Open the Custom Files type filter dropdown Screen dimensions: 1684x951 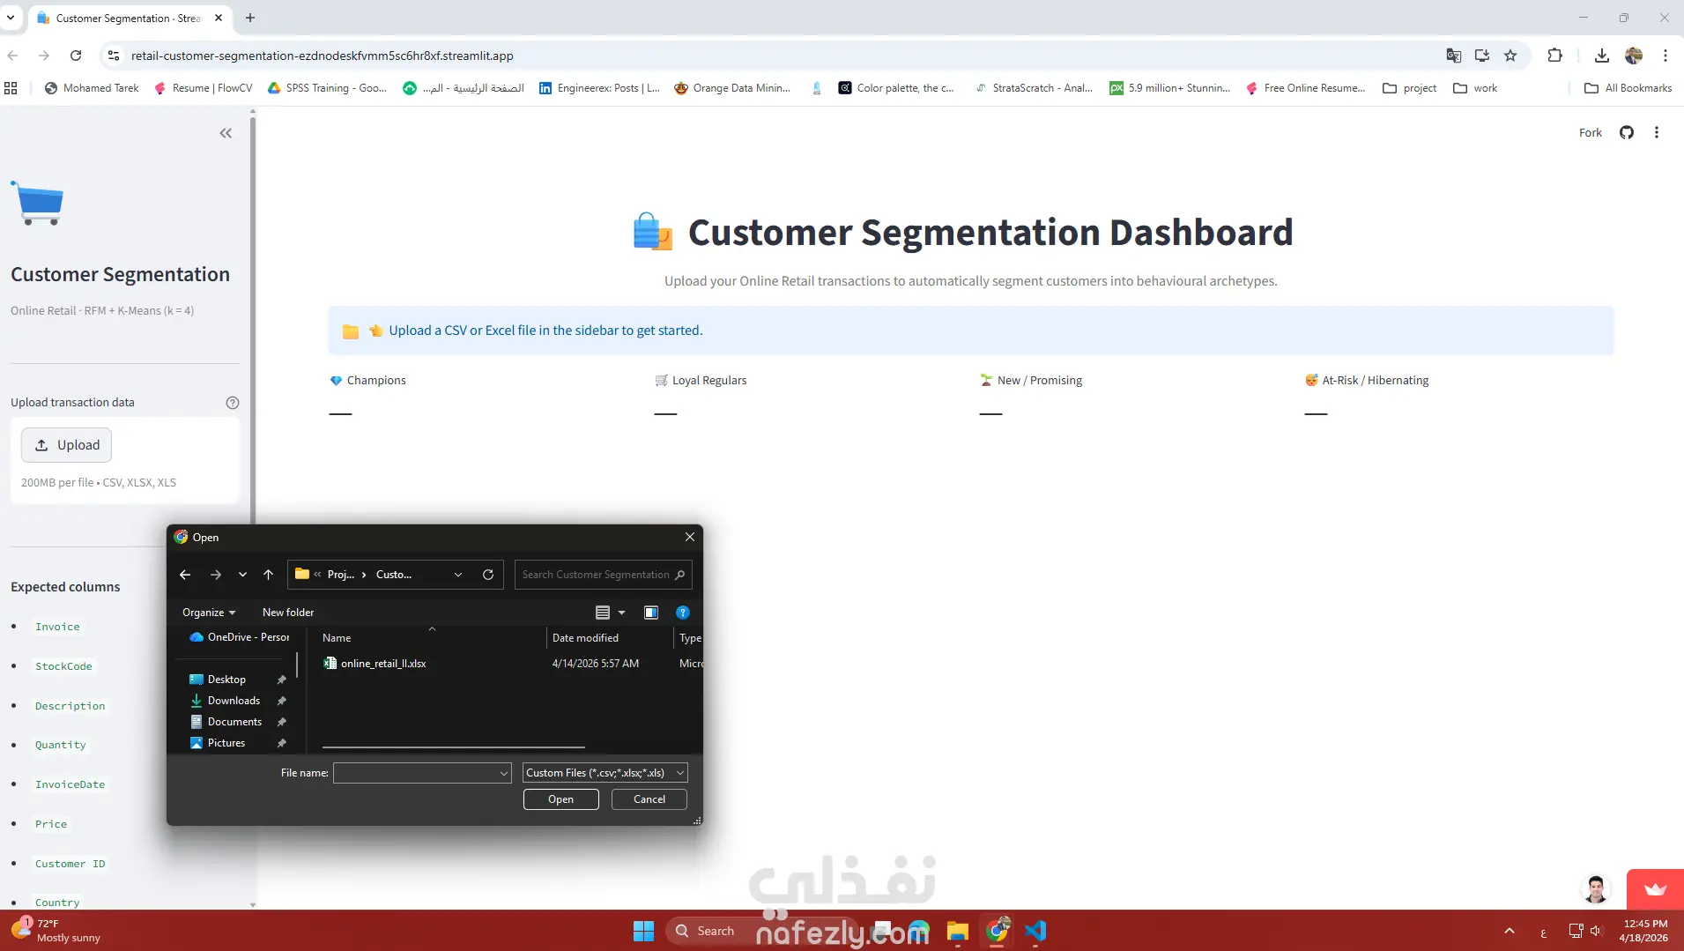[605, 773]
